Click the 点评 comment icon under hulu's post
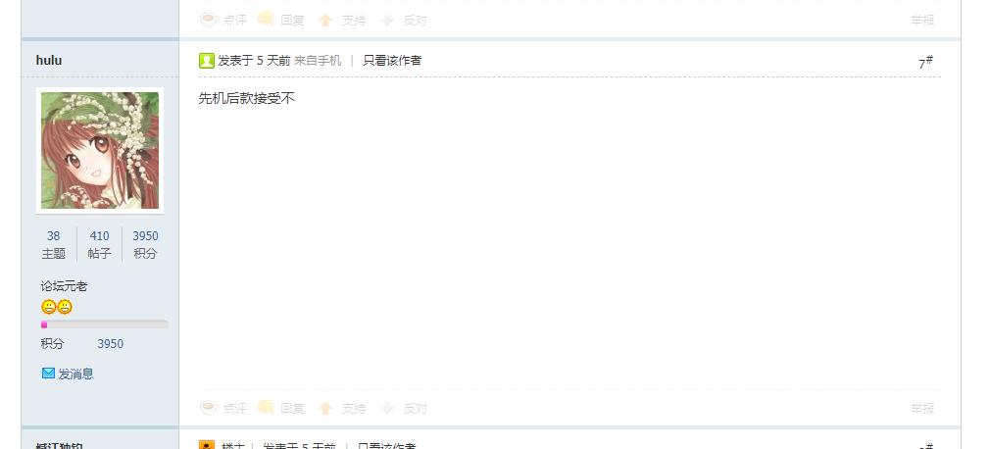 pos(209,408)
